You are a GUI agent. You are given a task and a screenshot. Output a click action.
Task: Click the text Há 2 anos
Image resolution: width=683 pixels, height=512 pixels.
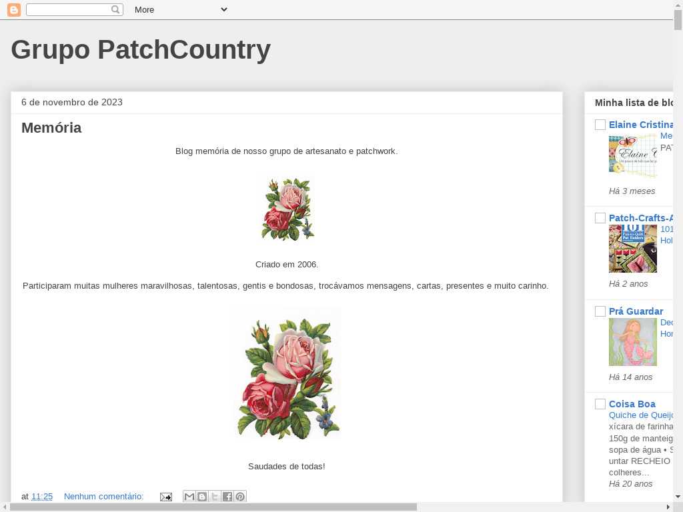[x=628, y=284]
